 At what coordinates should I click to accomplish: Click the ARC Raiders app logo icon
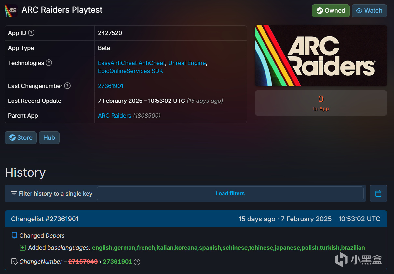[x=11, y=10]
